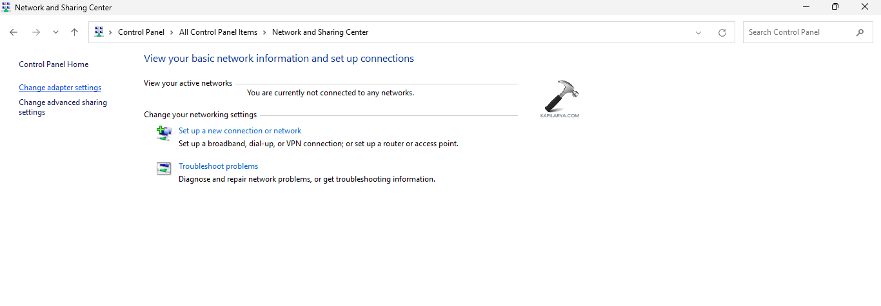Expand the chevron after All Control Panel Items
Viewport: 881px width, 306px height.
tap(264, 32)
